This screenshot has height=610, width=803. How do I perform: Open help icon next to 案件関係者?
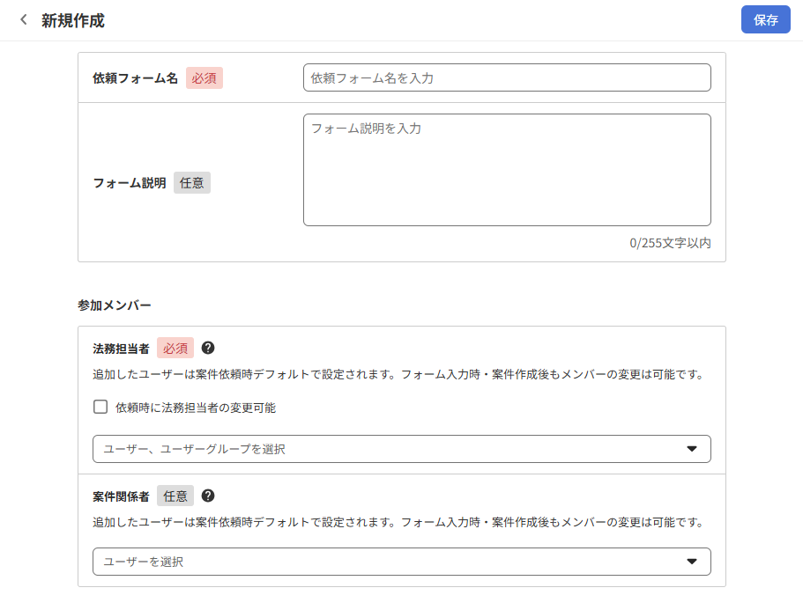[208, 496]
